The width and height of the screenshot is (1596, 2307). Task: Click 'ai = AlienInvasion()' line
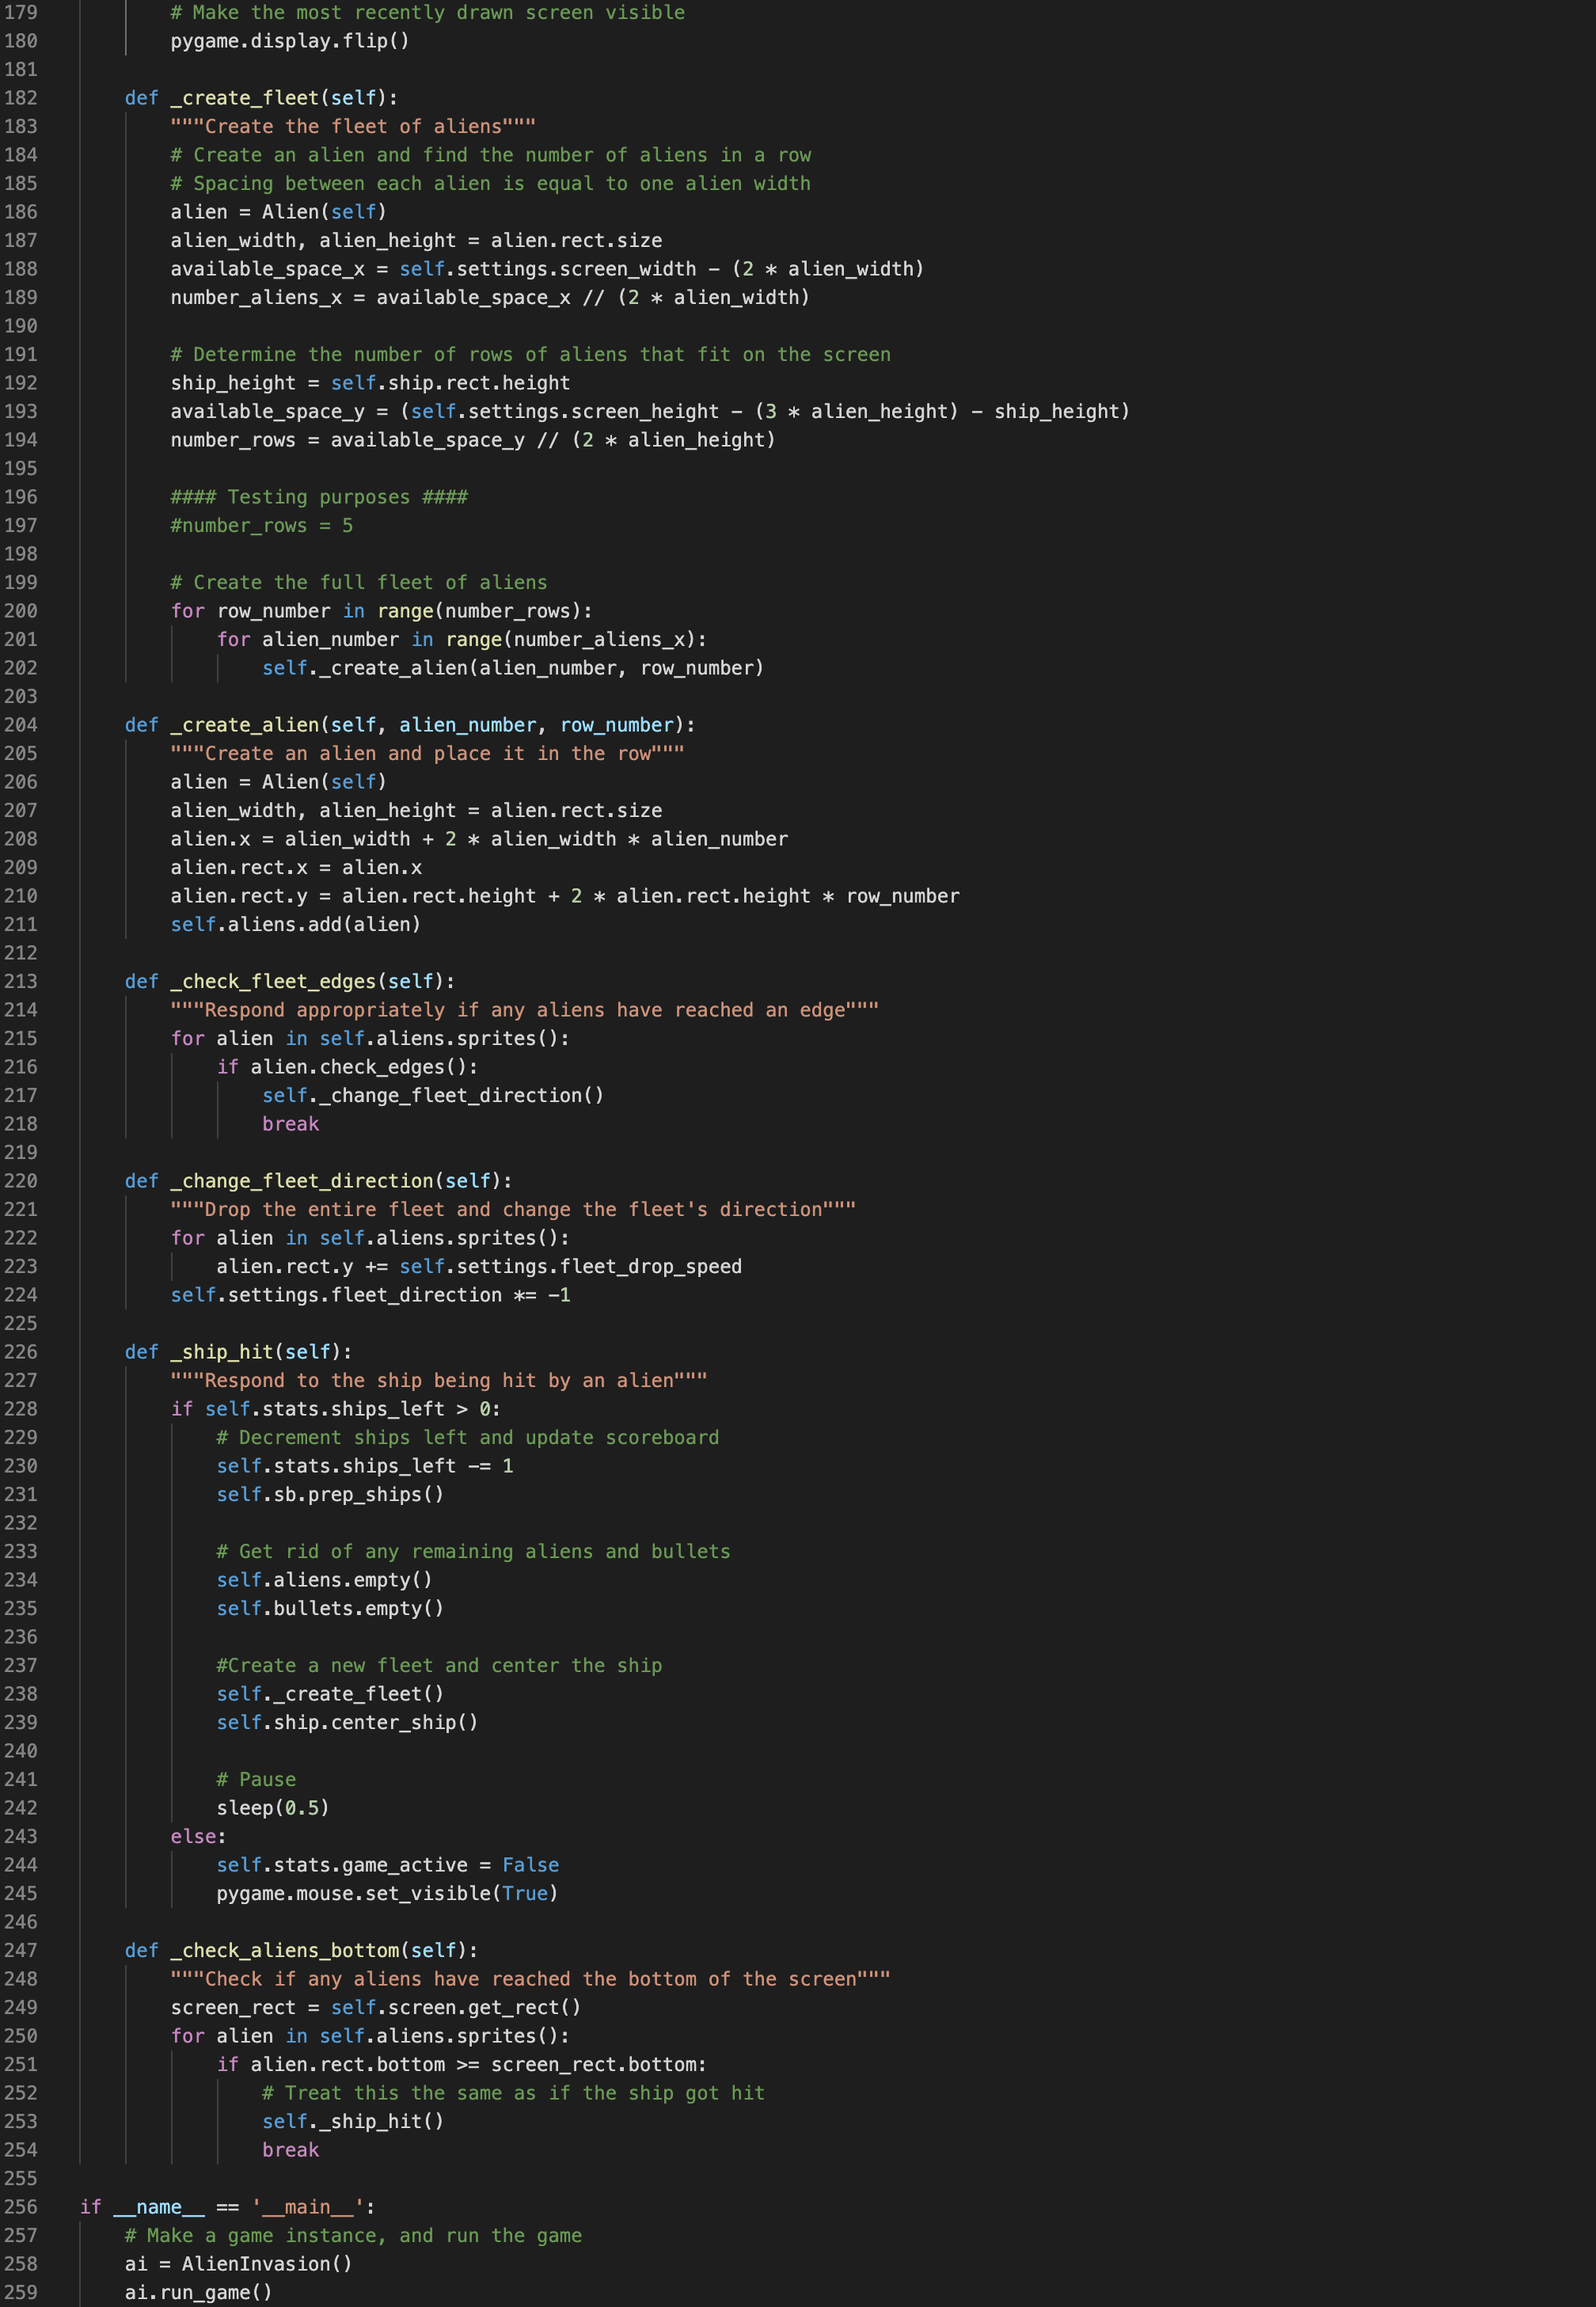point(238,2264)
